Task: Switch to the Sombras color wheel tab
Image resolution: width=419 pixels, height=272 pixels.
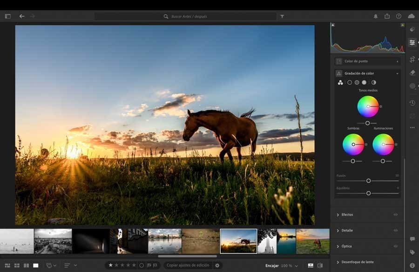Action: coord(350,82)
